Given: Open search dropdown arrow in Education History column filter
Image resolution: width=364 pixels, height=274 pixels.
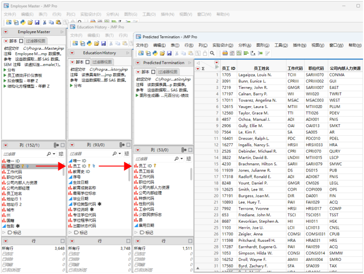Looking at the screenshot, I should pyautogui.click(x=120, y=154).
